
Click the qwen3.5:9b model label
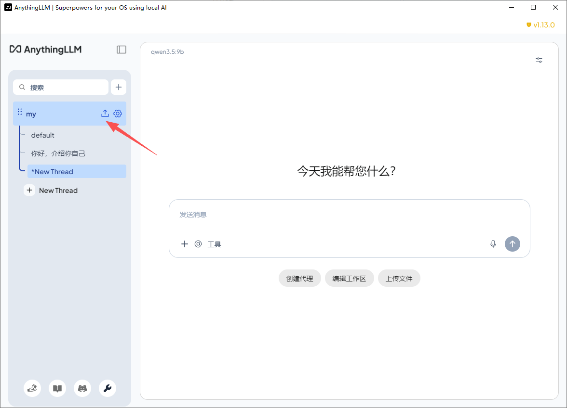coord(167,52)
